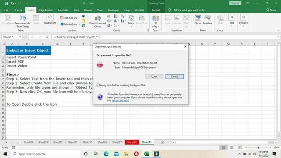Switch to Page Layout view in the status bar
The width and height of the screenshot is (281, 158).
(232, 147)
